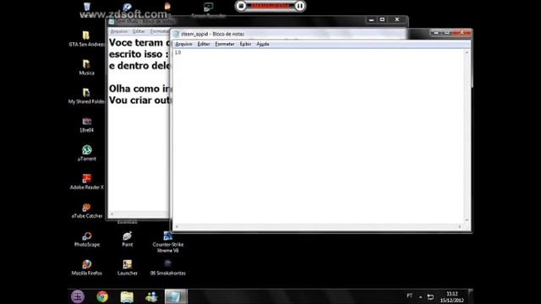Open Google Chrome from the taskbar
The height and width of the screenshot is (304, 541).
click(x=102, y=296)
